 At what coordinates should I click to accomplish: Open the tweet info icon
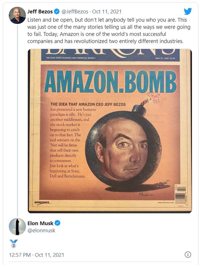pyautogui.click(x=188, y=255)
